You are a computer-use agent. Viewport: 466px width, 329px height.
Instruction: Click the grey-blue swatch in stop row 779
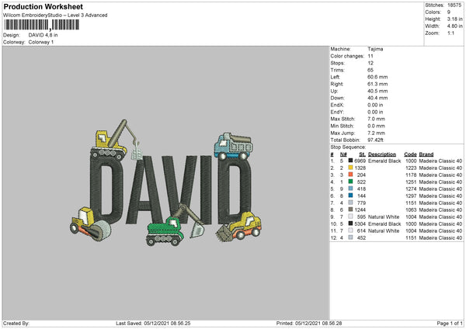pyautogui.click(x=351, y=203)
